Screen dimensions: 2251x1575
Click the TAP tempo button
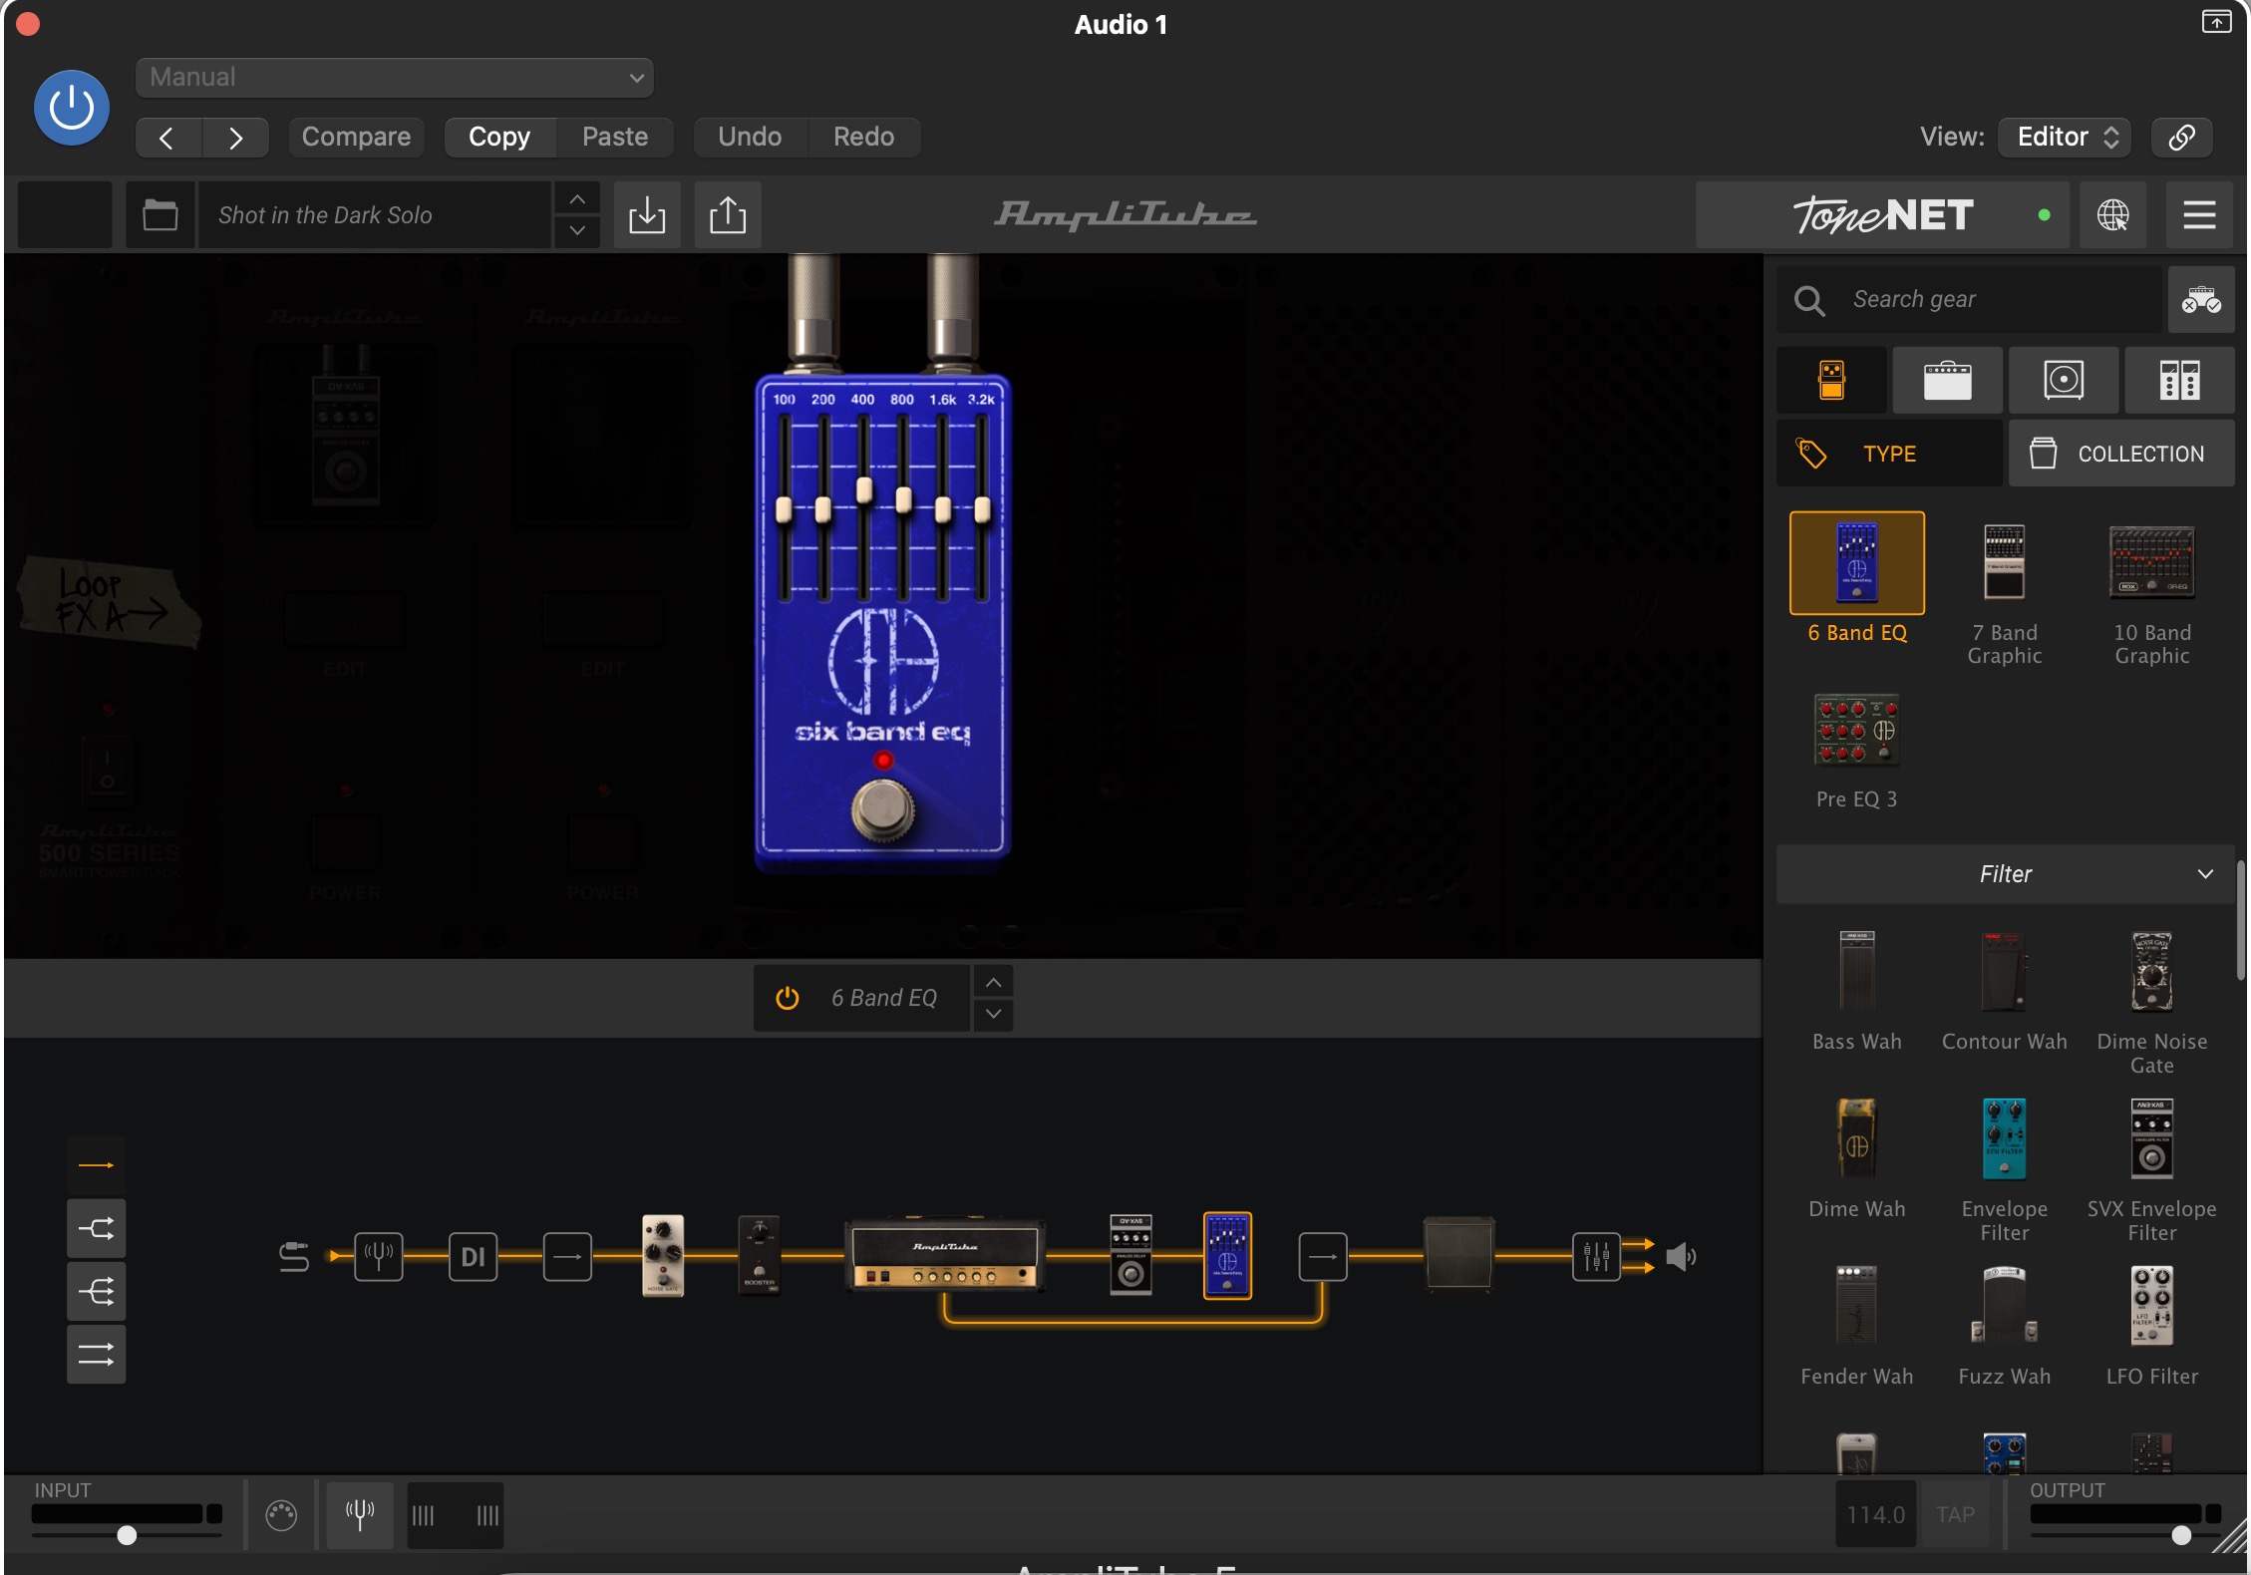pyautogui.click(x=1955, y=1515)
